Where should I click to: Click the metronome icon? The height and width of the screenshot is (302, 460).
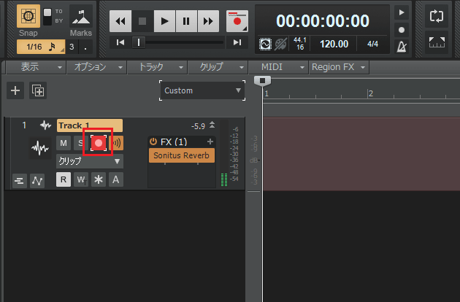point(401,47)
